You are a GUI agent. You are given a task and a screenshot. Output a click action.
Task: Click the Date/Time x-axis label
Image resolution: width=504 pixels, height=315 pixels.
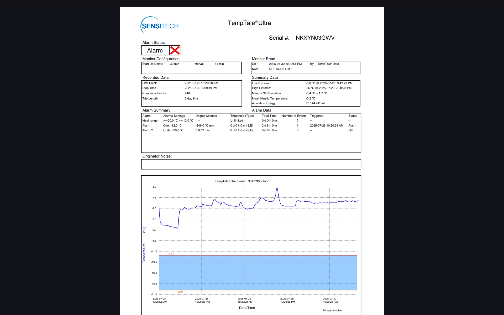pos(247,308)
